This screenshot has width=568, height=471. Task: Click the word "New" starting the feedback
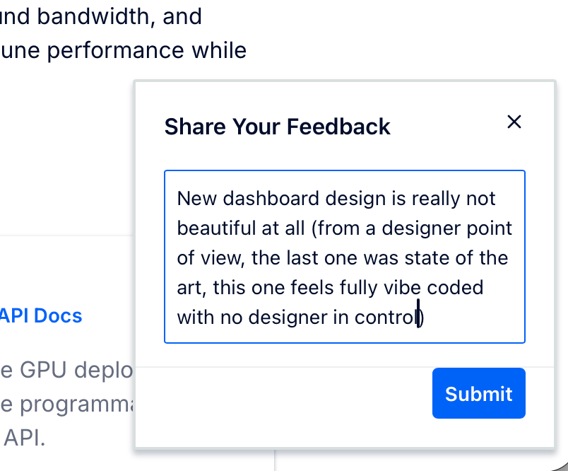(196, 199)
